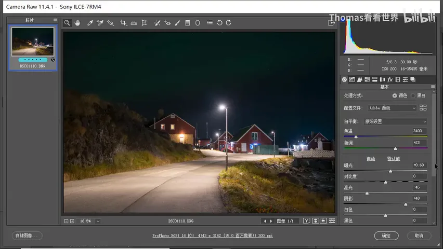Cycle before/after views with Y button
443x249 pixels.
pos(307,221)
